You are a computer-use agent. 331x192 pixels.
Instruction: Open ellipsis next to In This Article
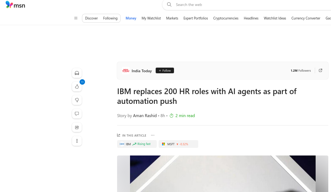click(x=153, y=135)
